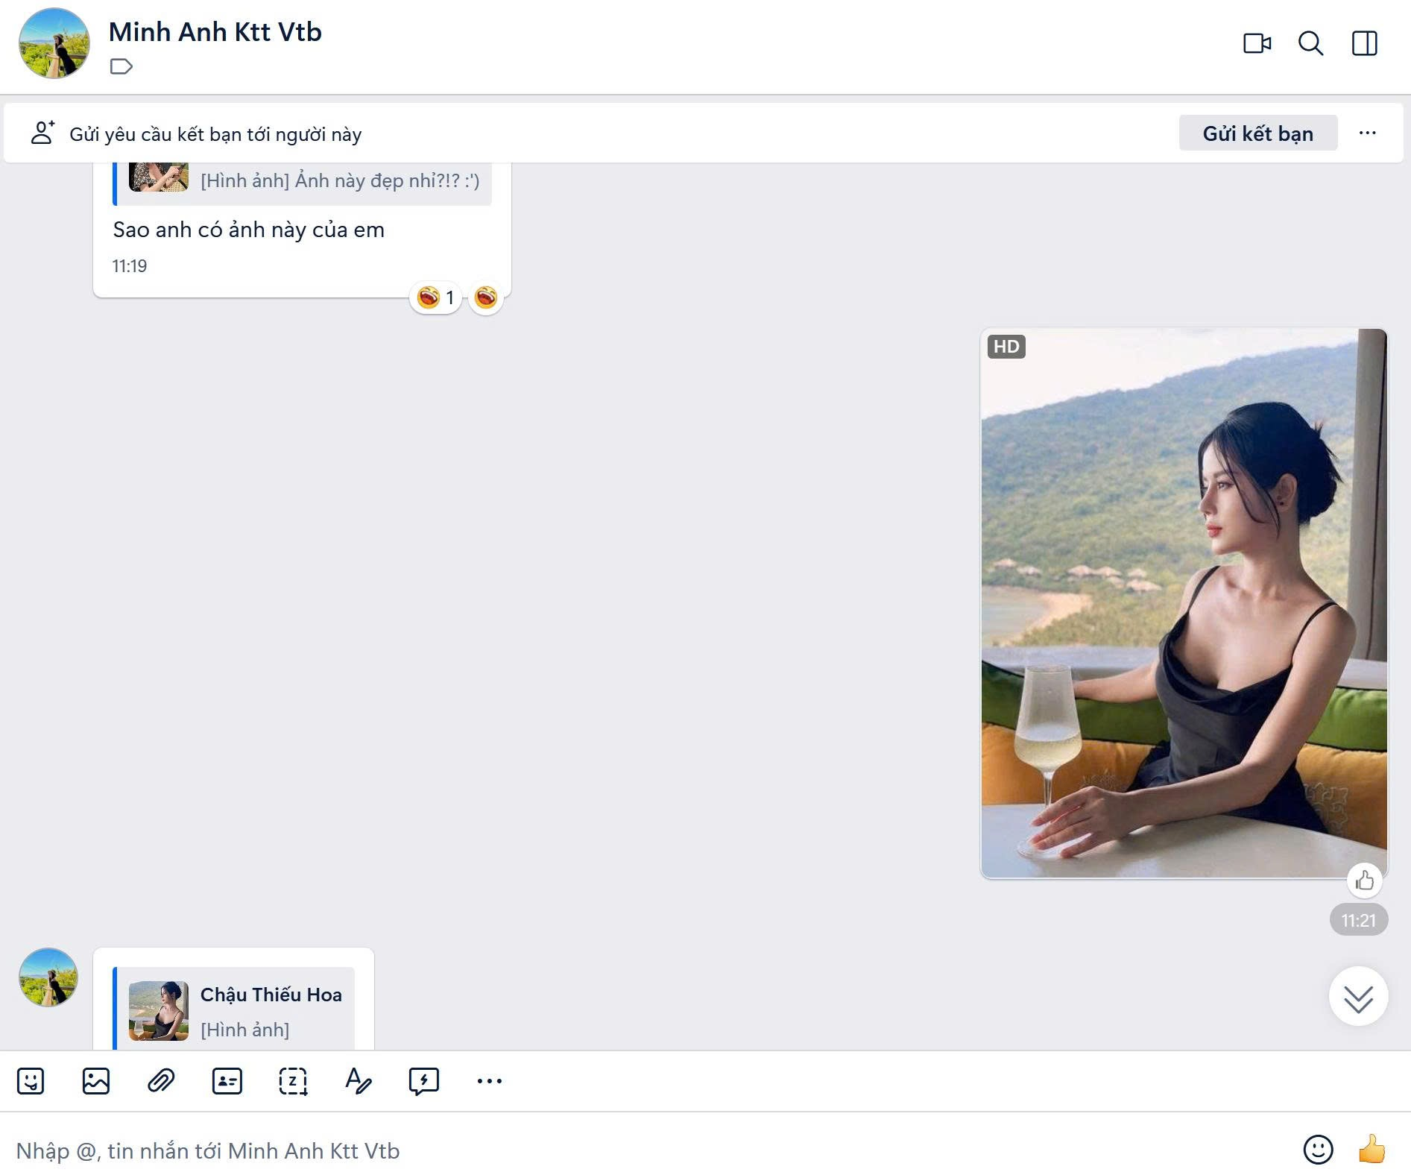Open the message search icon

click(x=1310, y=43)
